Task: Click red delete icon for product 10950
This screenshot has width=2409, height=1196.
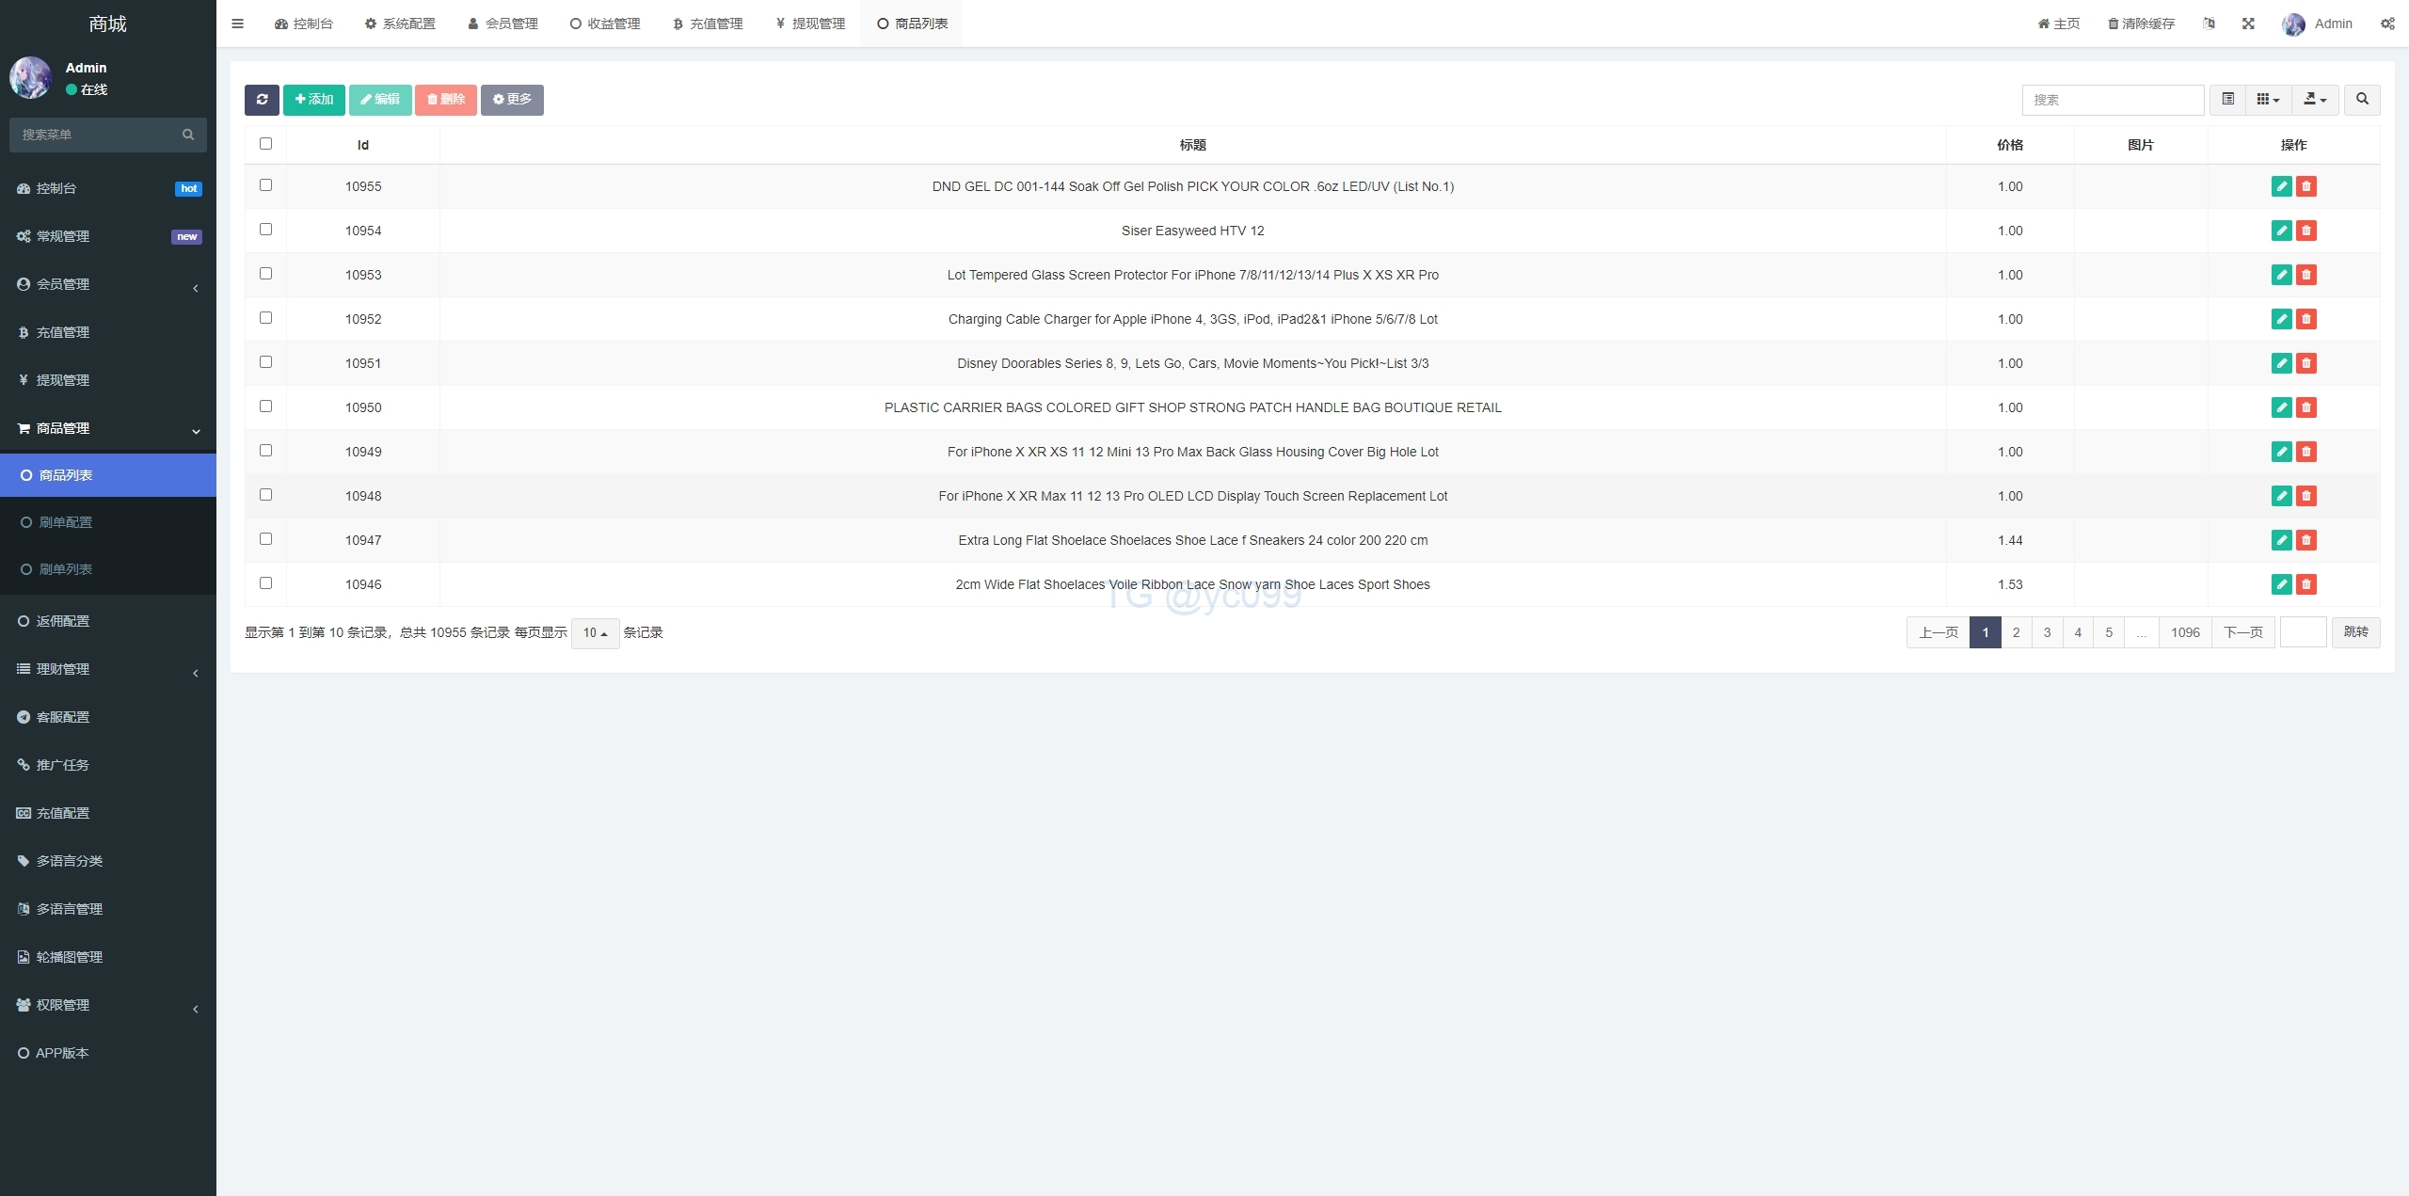Action: 2305,407
